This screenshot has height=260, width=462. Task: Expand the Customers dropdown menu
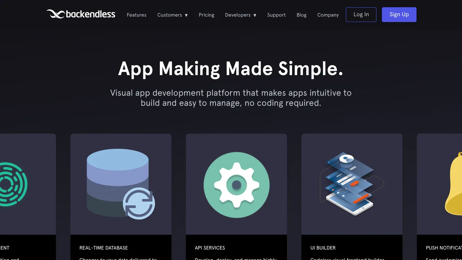(x=173, y=15)
